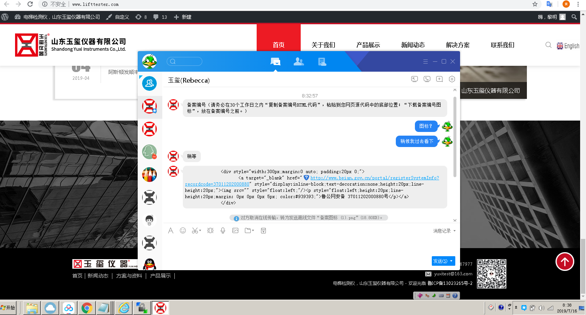The width and height of the screenshot is (586, 315).
Task: Click the QQ search input field
Action: [184, 61]
